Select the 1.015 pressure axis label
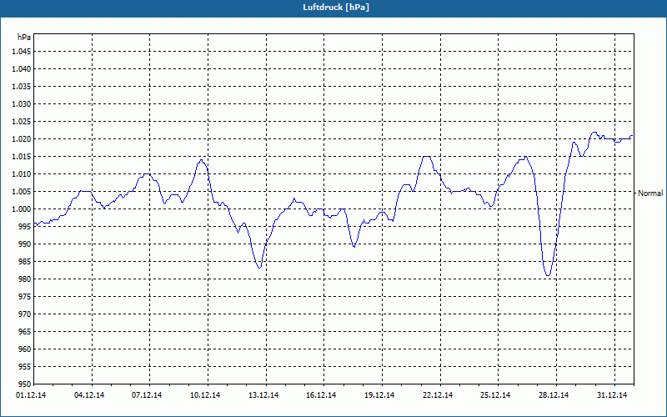Screen dimensions: 667x417 click(x=22, y=157)
